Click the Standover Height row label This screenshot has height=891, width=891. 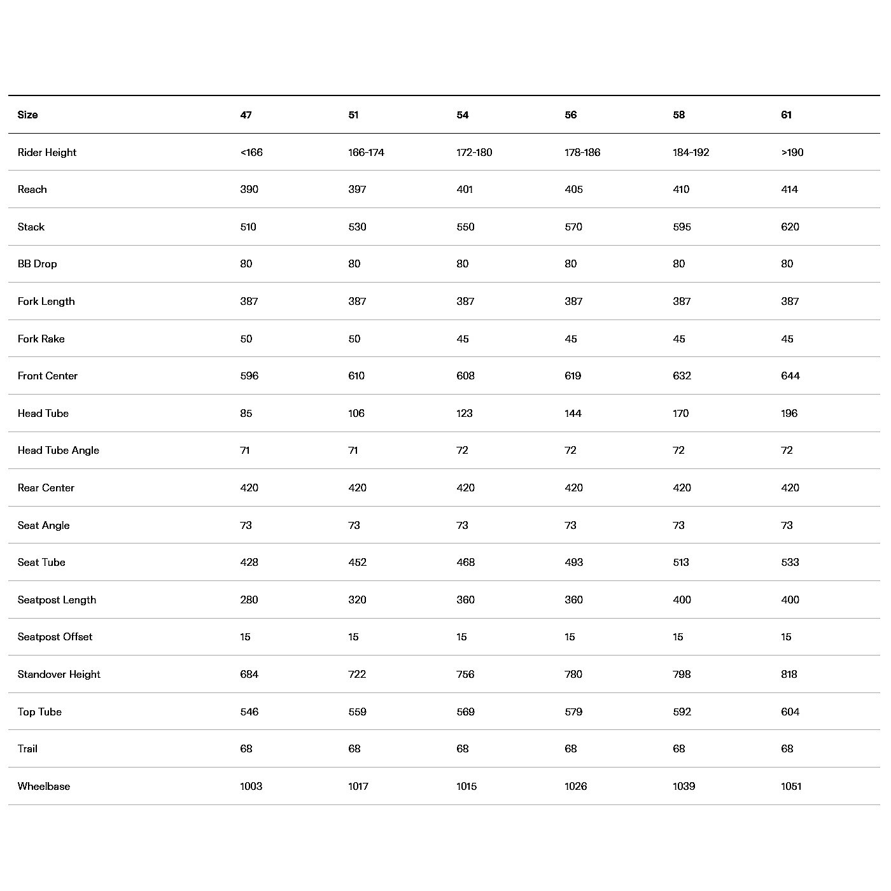(x=59, y=674)
